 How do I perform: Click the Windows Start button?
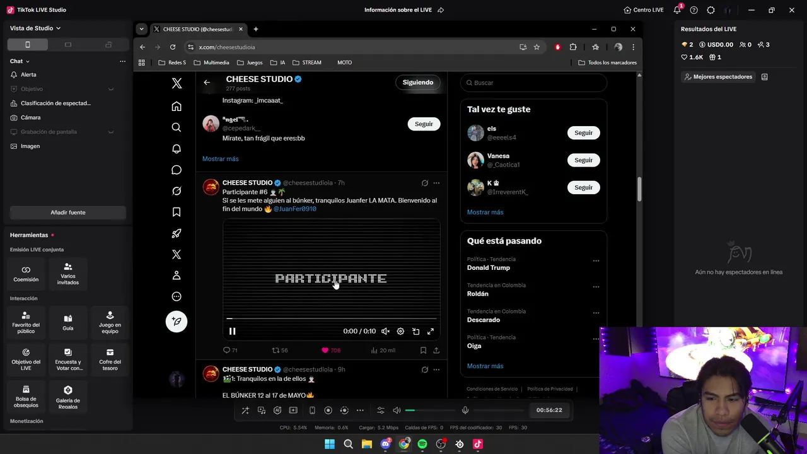point(329,444)
